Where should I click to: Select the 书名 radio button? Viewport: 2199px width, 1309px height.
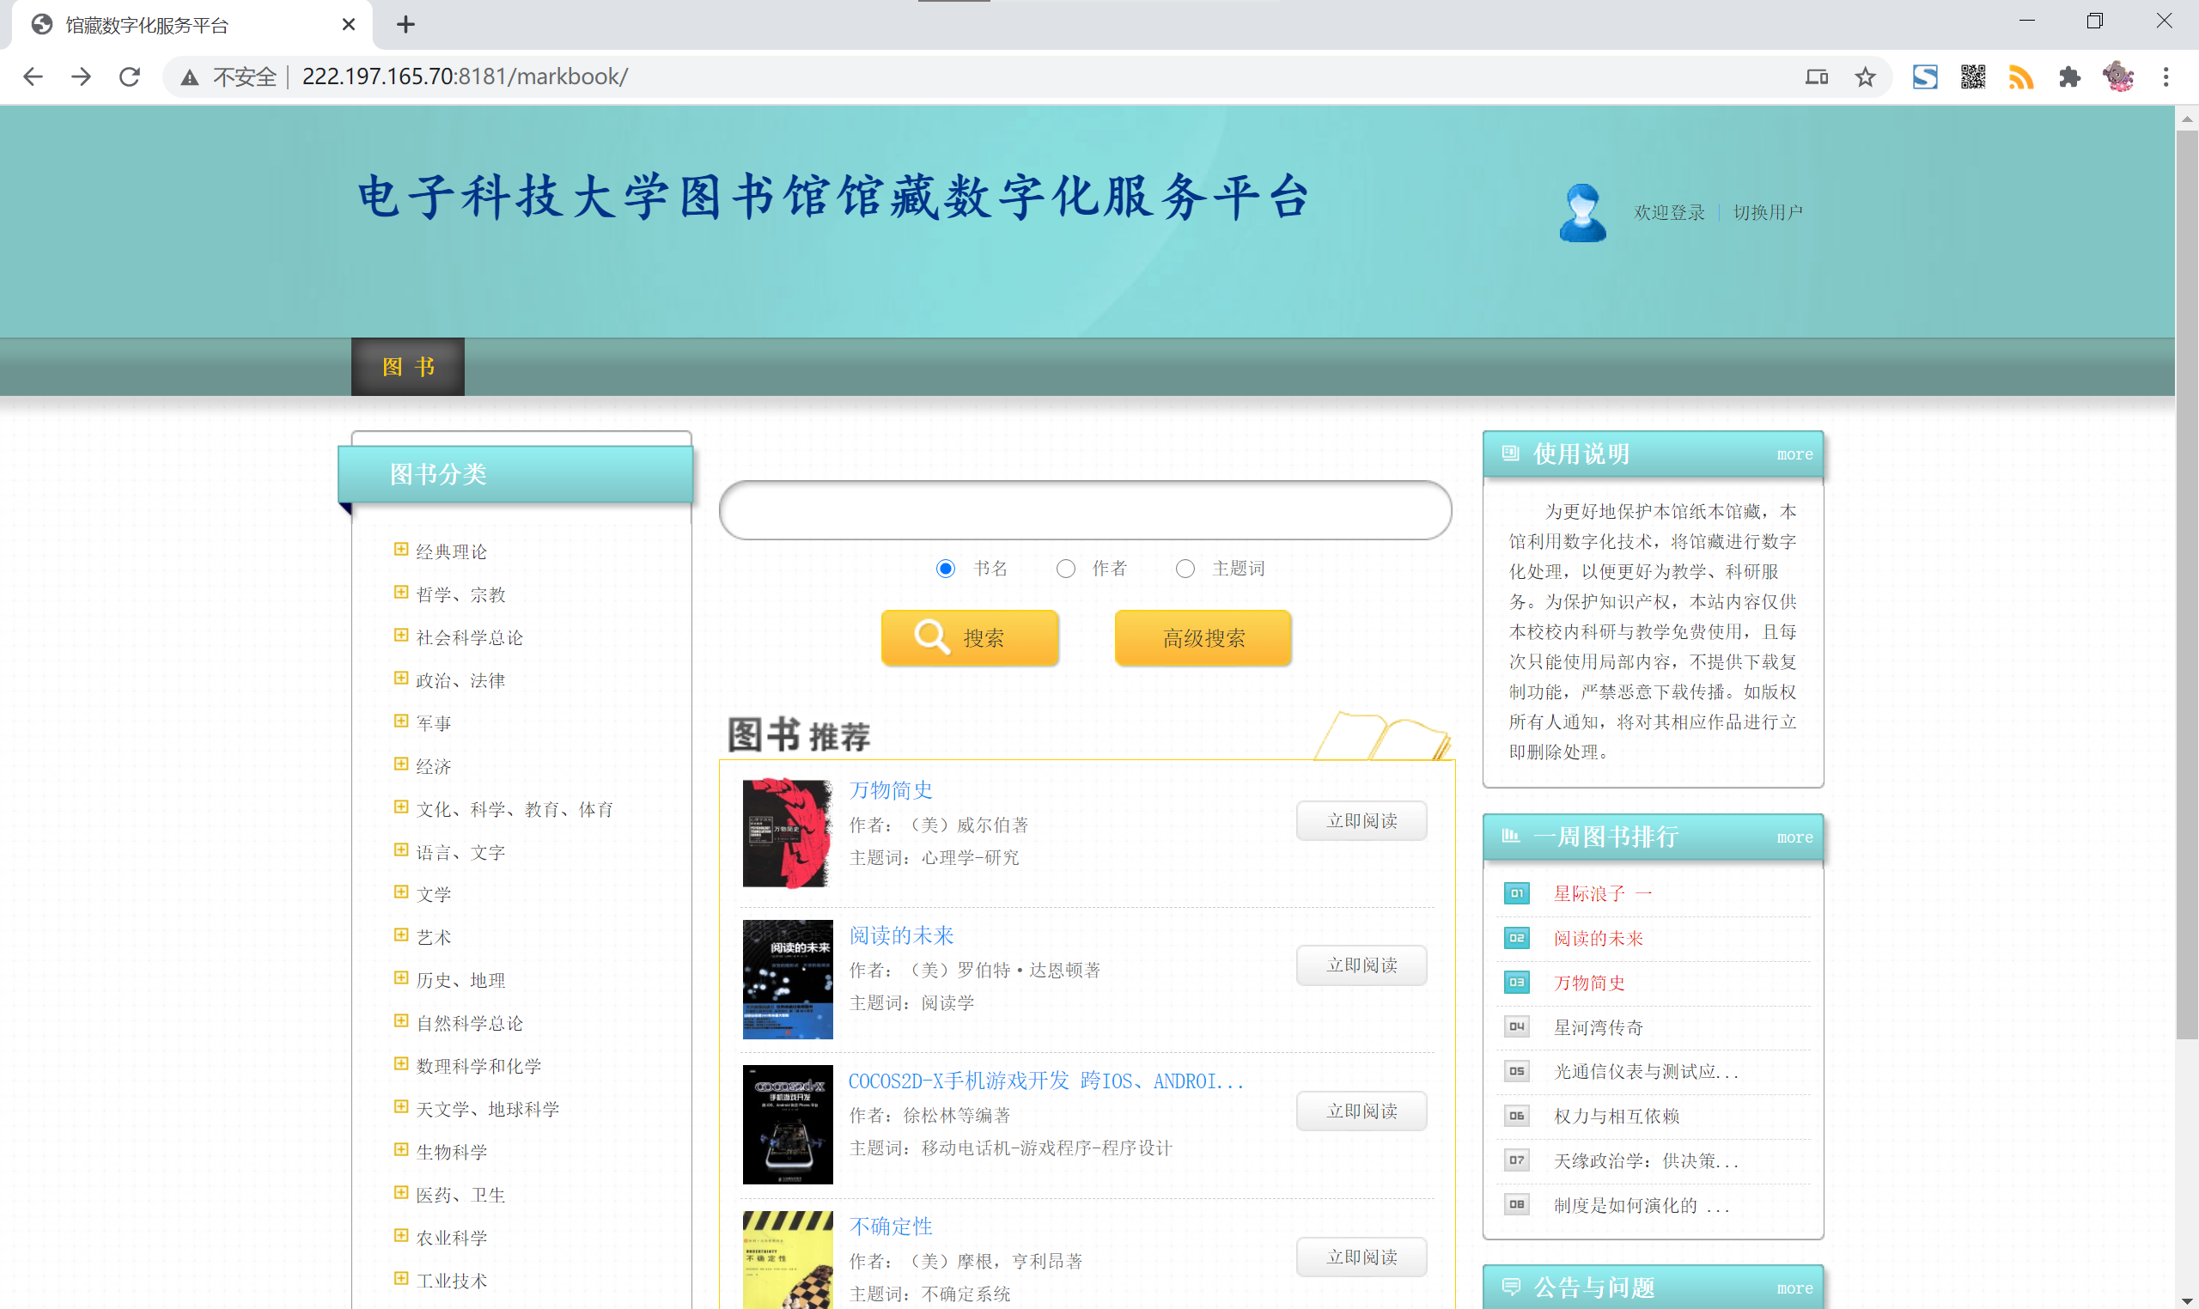click(946, 569)
